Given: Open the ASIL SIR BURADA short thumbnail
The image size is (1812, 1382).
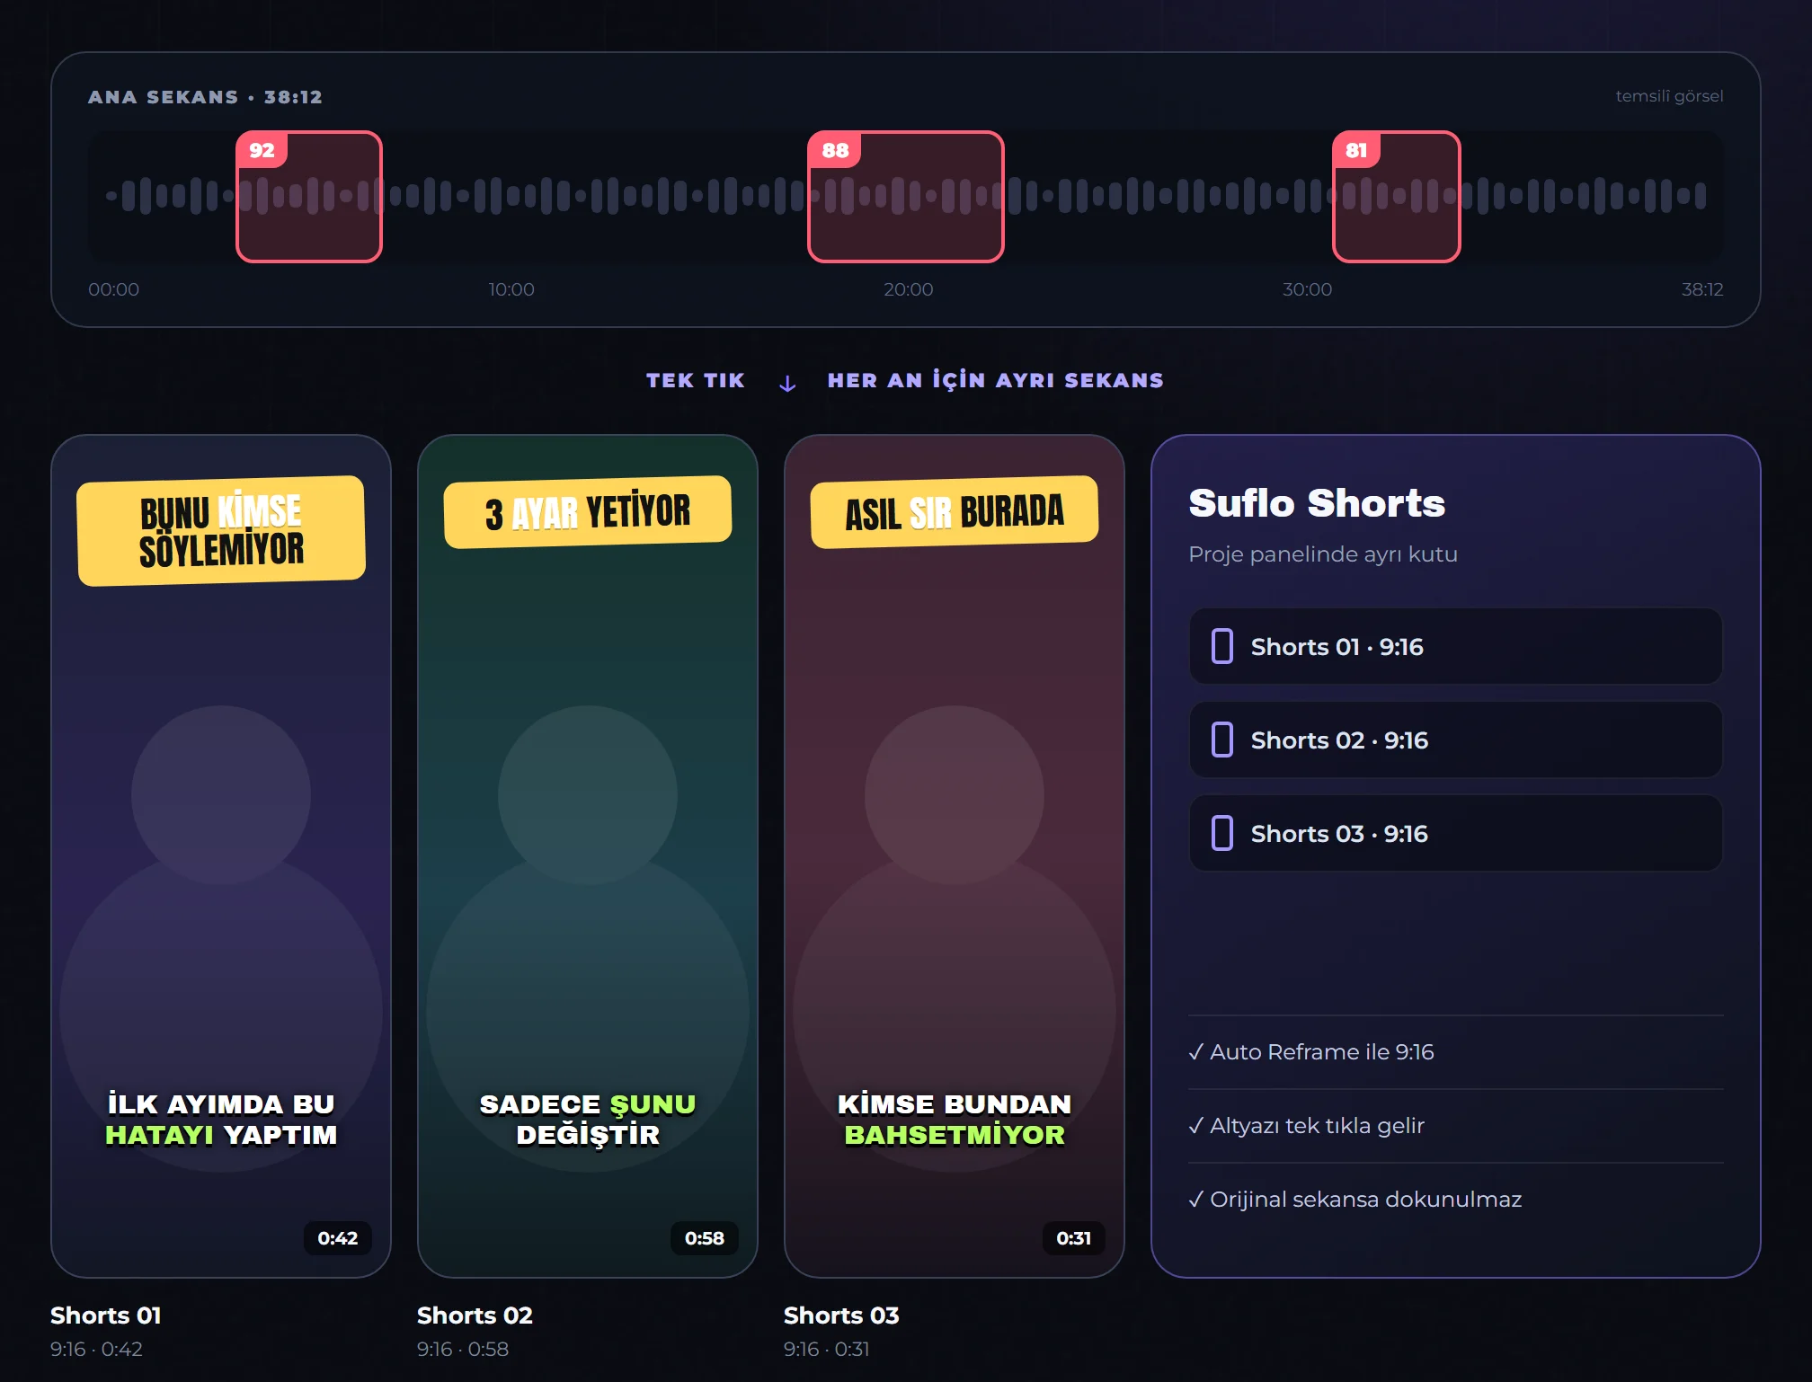Looking at the screenshot, I should coord(955,856).
